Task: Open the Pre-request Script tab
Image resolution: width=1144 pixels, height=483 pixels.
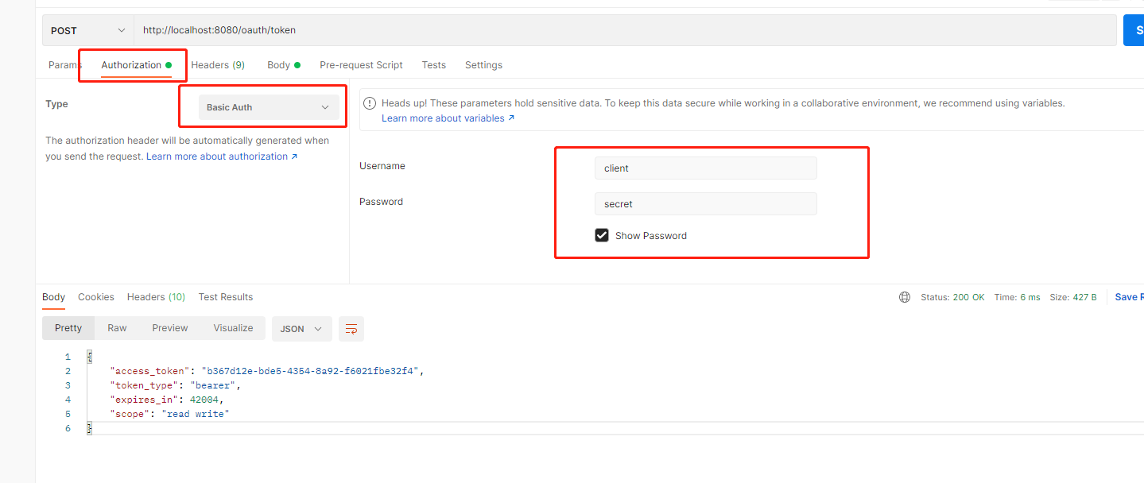Action: [x=361, y=65]
